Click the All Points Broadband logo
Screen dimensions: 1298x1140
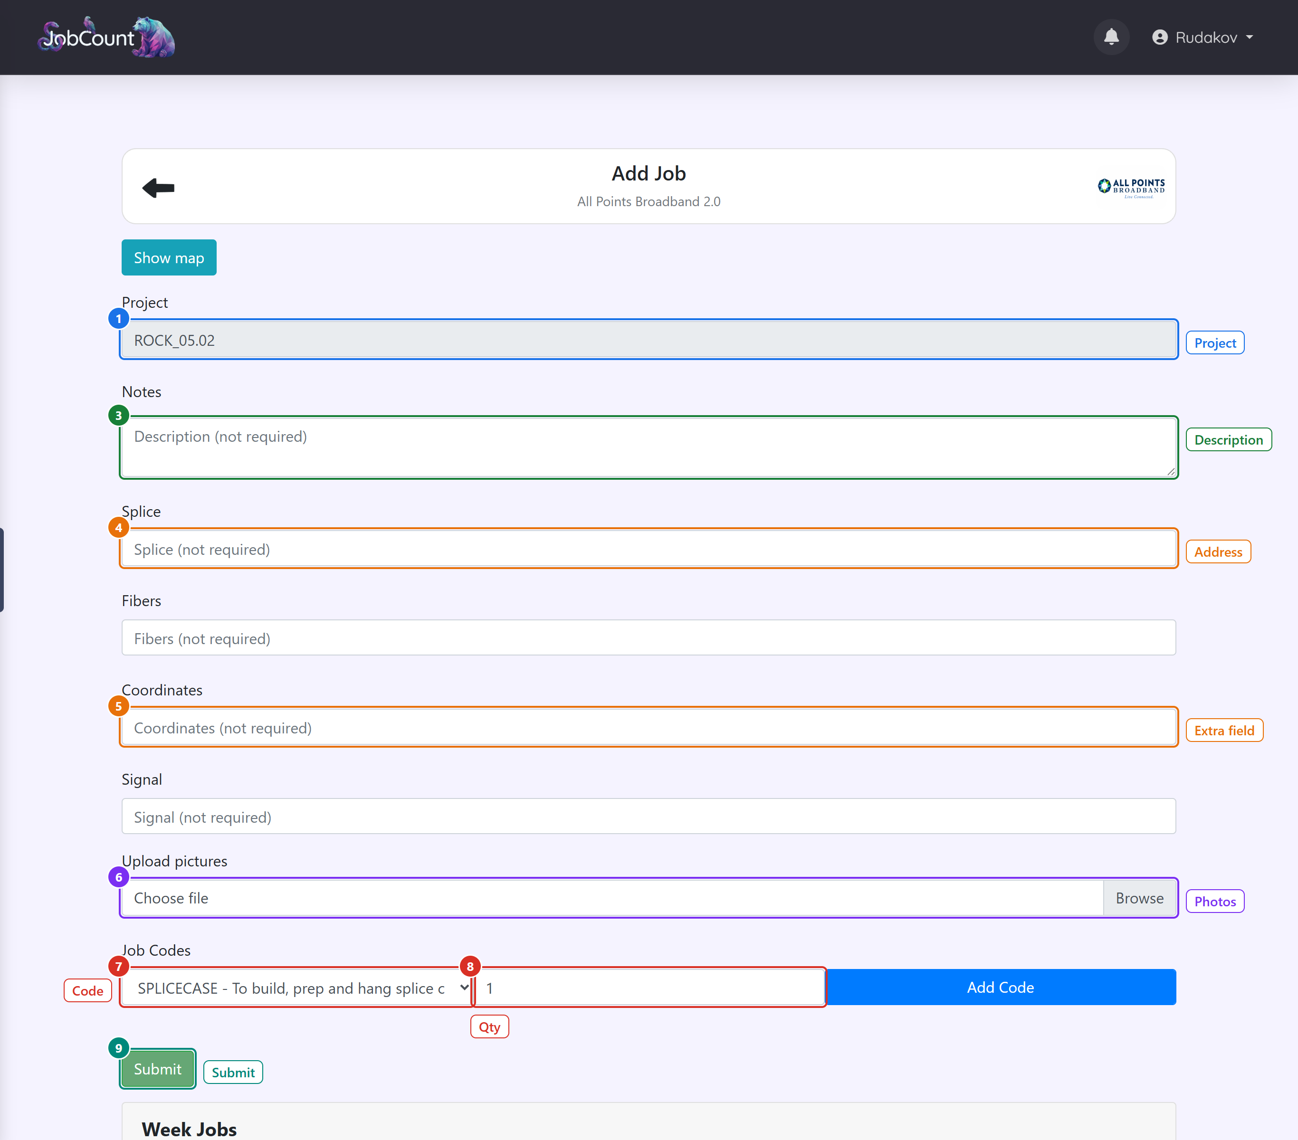[1131, 188]
